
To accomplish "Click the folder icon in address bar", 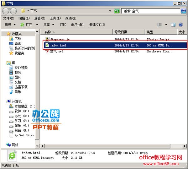I will (23, 11).
